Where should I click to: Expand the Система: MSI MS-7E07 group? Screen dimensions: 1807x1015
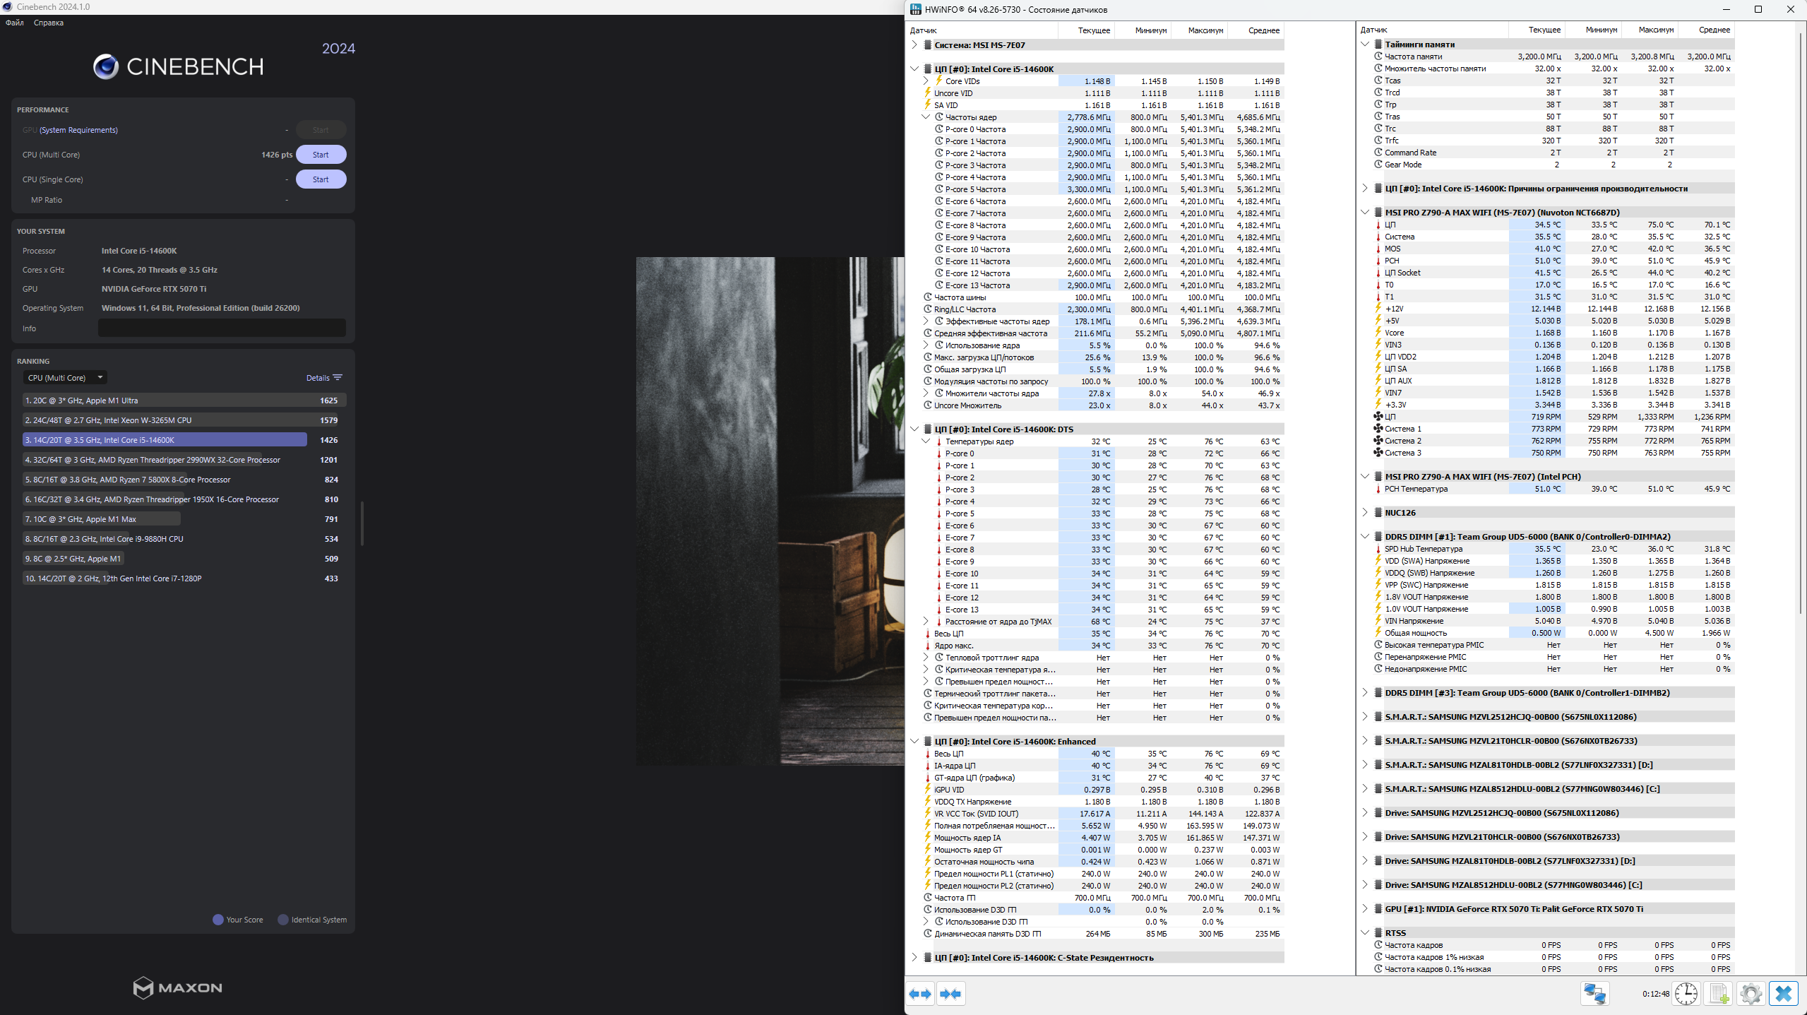[x=914, y=44]
